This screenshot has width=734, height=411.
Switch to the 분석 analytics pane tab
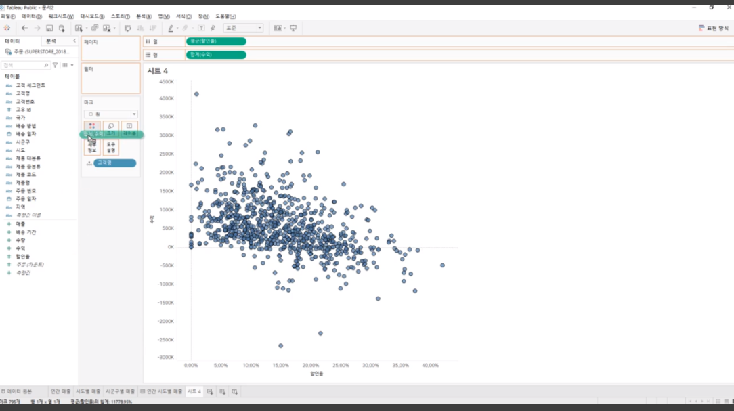(51, 41)
